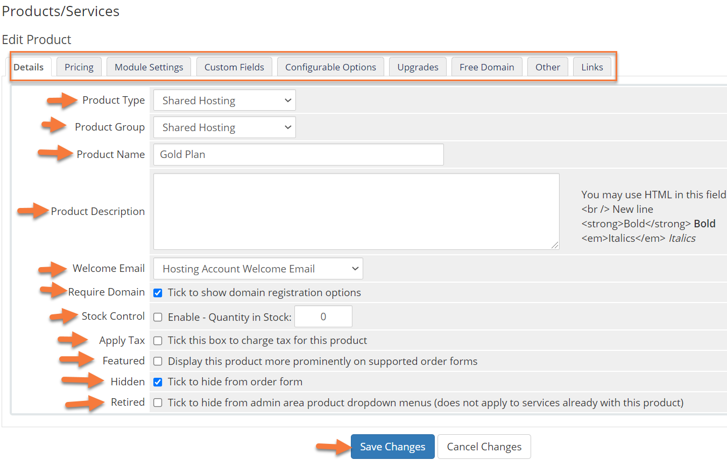Open the Pricing tab
The width and height of the screenshot is (727, 467).
[79, 67]
